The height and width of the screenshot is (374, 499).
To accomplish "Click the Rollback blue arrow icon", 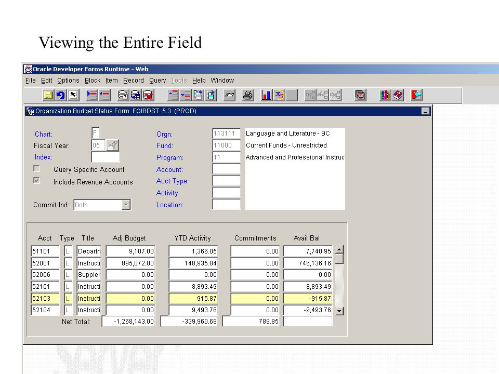I will (60, 95).
